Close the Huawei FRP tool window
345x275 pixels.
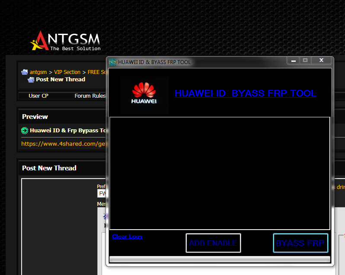pos(321,60)
